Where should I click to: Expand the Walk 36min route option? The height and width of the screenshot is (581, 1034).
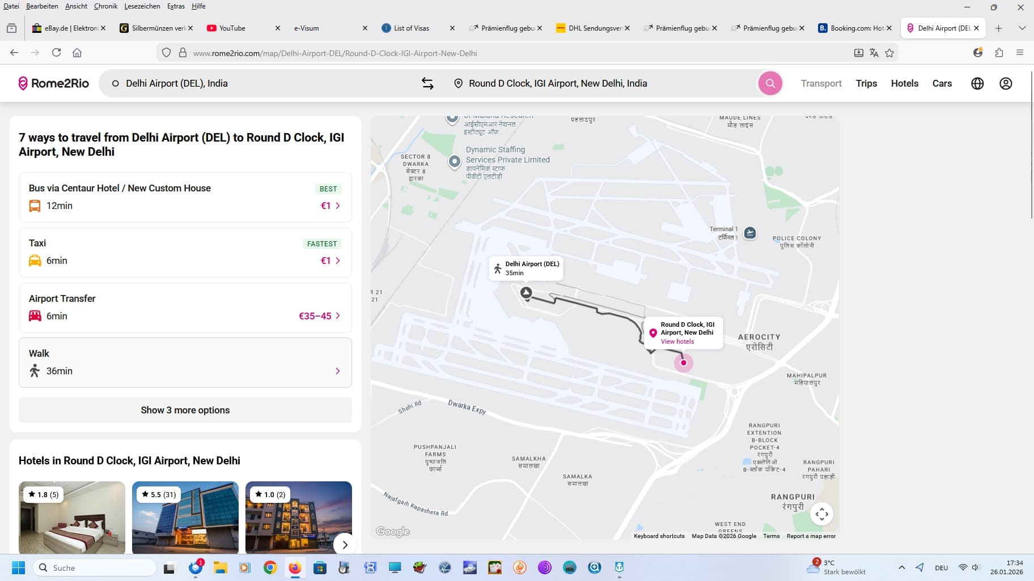(185, 362)
